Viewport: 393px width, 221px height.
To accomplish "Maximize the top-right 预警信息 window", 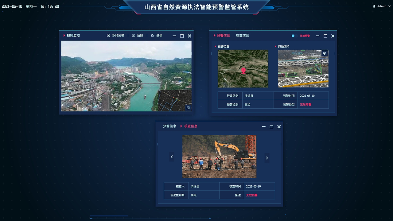I will [x=325, y=36].
